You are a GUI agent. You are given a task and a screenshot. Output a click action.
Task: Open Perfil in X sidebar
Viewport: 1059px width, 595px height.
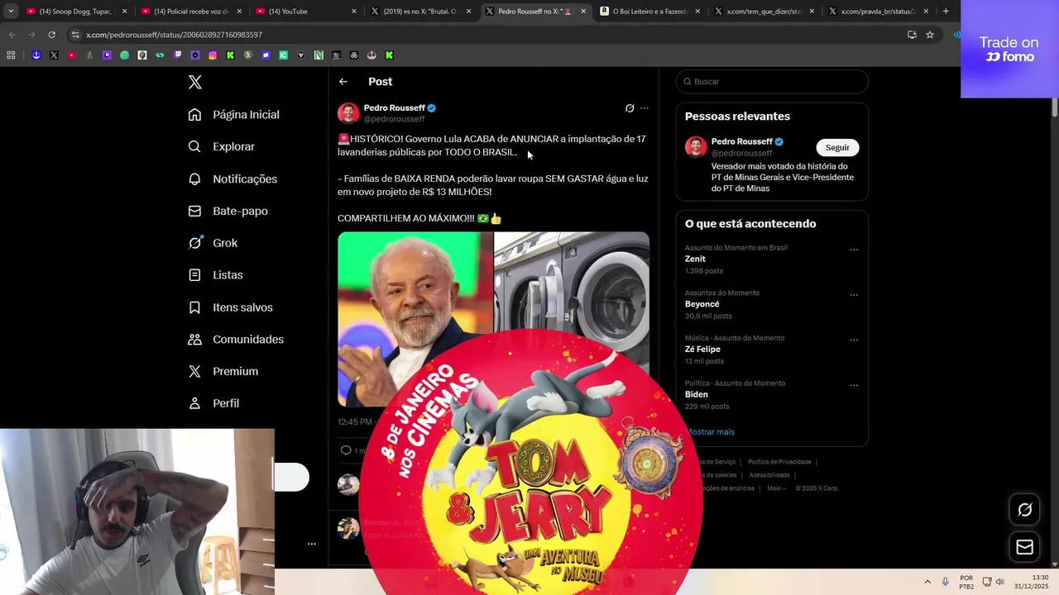click(213, 403)
